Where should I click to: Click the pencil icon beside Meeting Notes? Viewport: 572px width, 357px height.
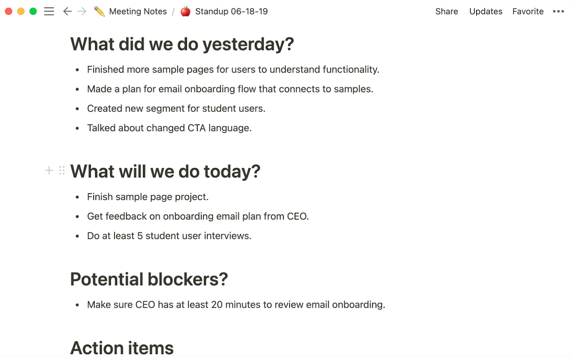point(99,11)
